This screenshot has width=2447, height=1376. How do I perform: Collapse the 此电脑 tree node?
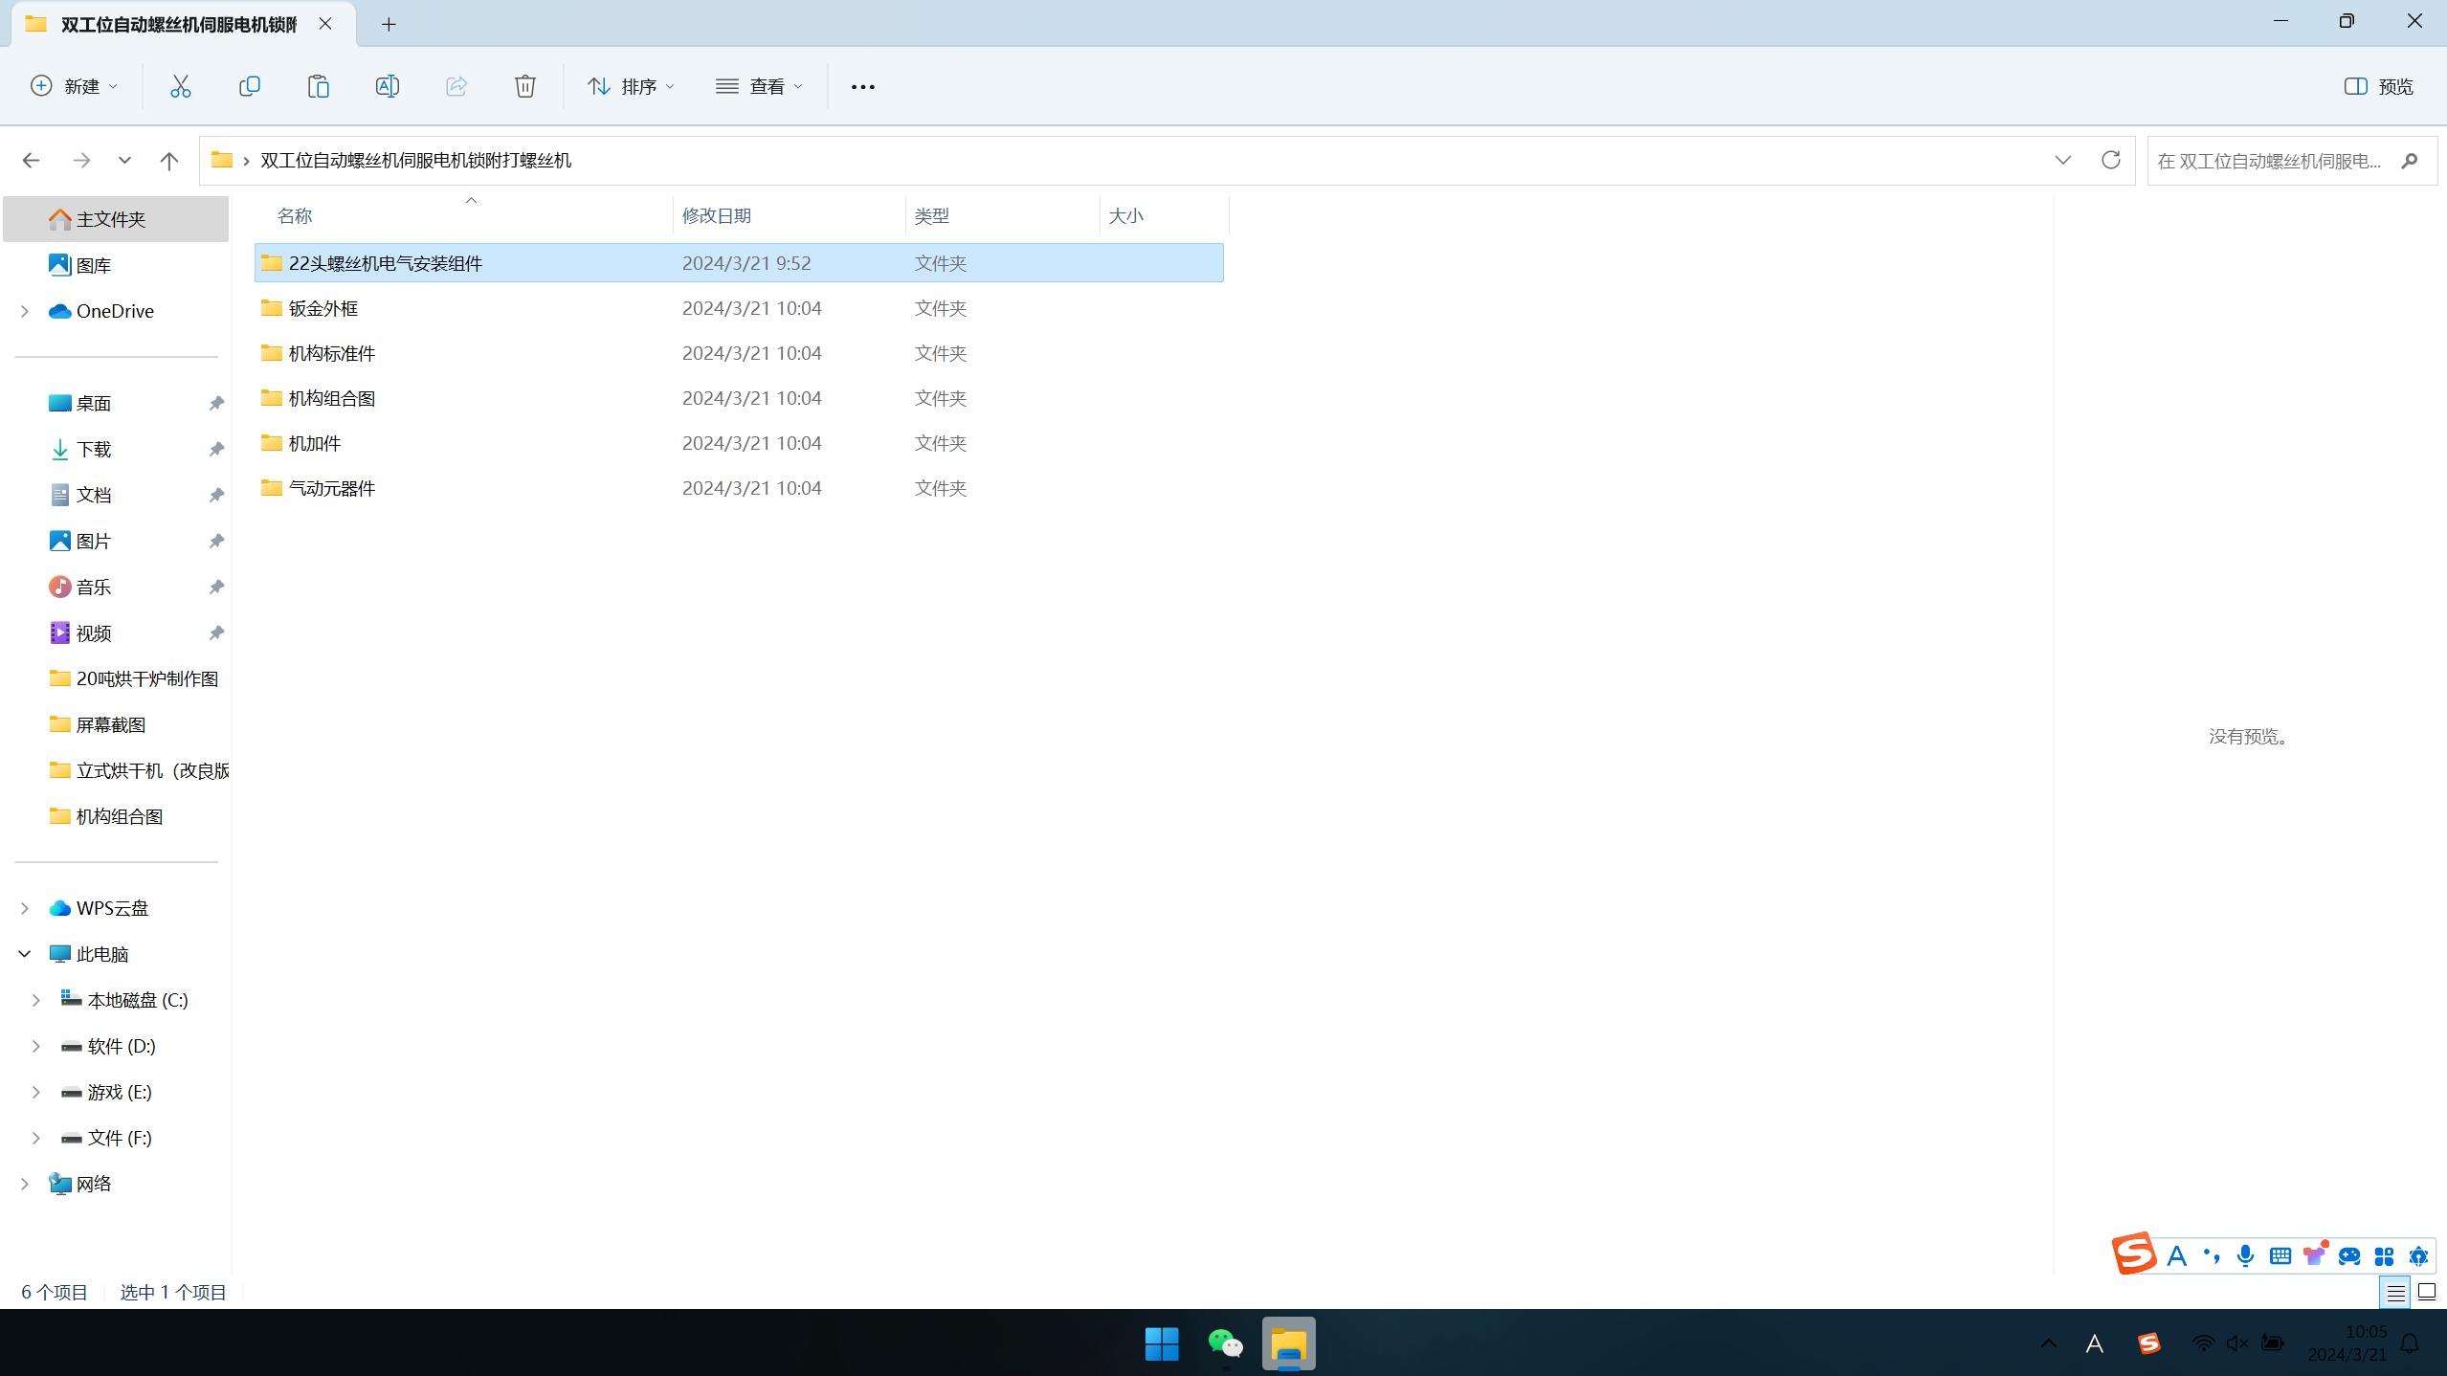pyautogui.click(x=25, y=954)
